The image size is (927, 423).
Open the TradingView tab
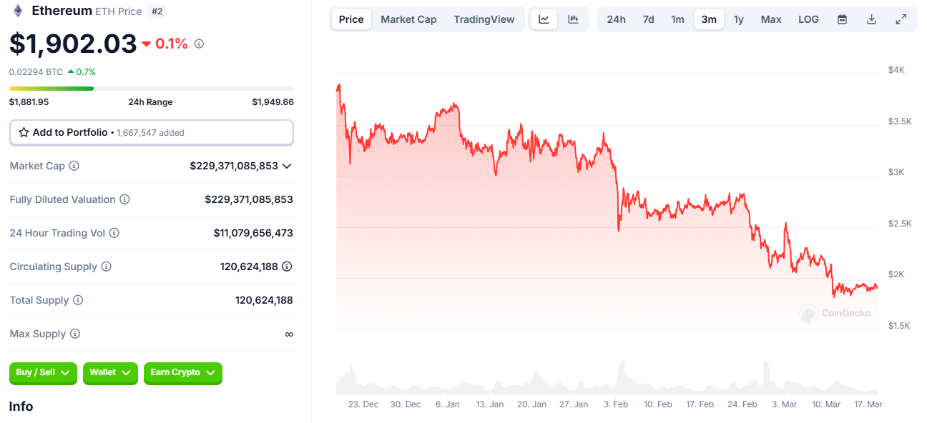484,19
